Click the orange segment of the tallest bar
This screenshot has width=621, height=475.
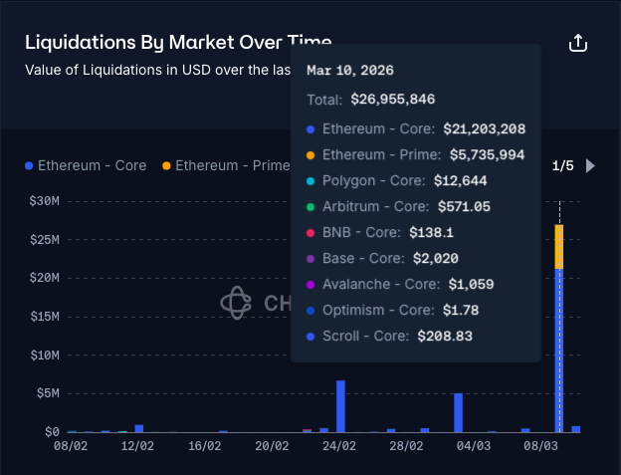559,246
